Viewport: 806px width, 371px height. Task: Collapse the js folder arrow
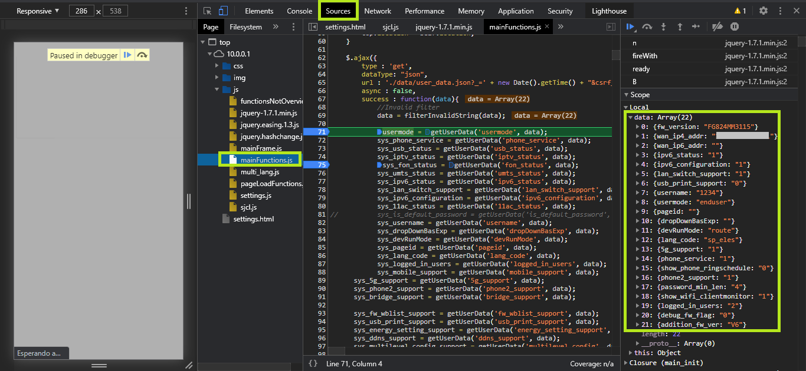[x=218, y=90]
